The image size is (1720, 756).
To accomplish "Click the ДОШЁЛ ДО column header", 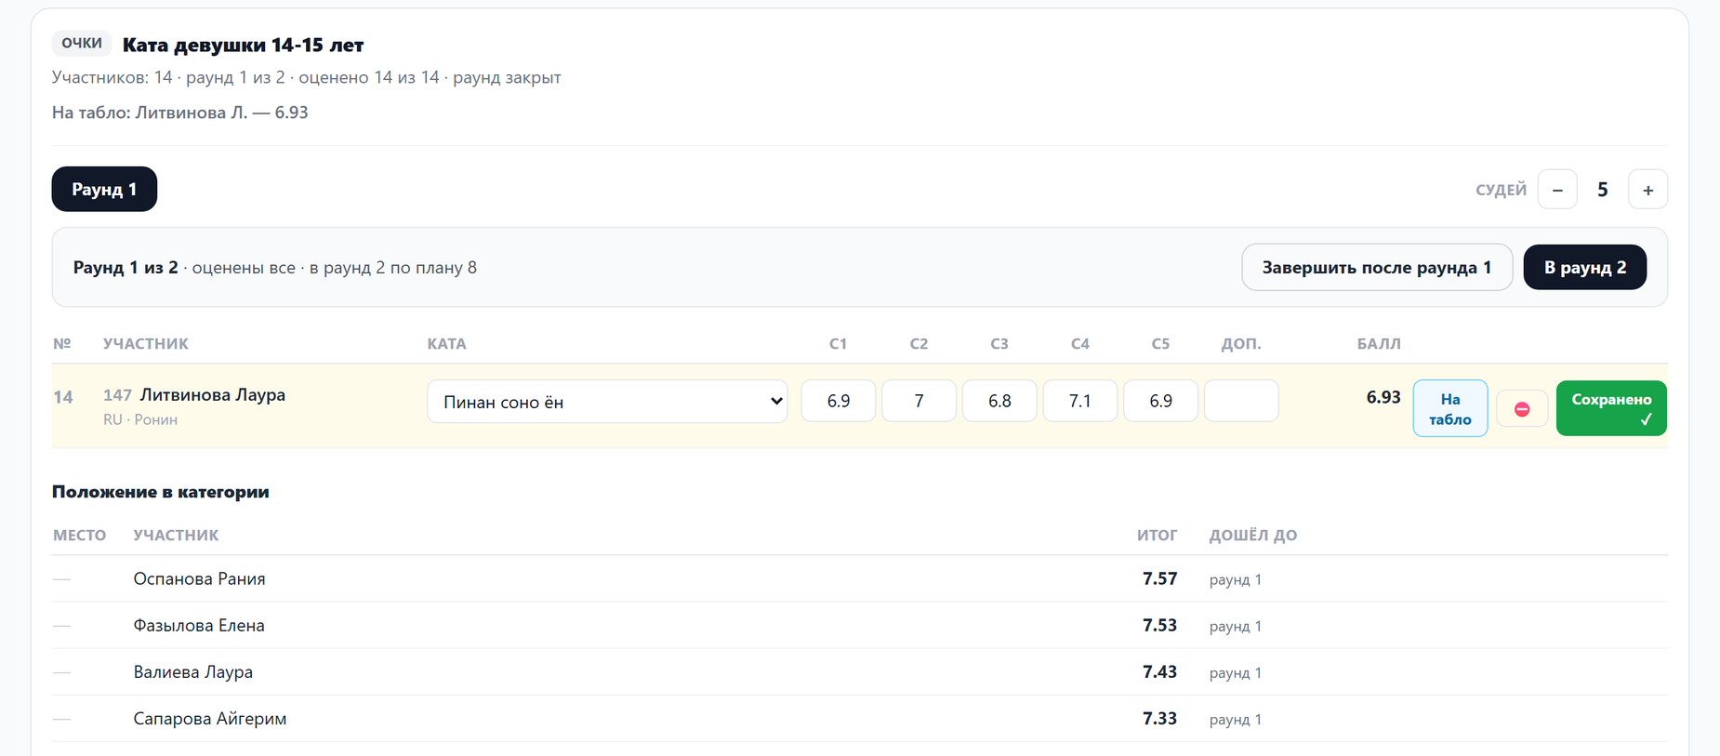I will (1253, 536).
